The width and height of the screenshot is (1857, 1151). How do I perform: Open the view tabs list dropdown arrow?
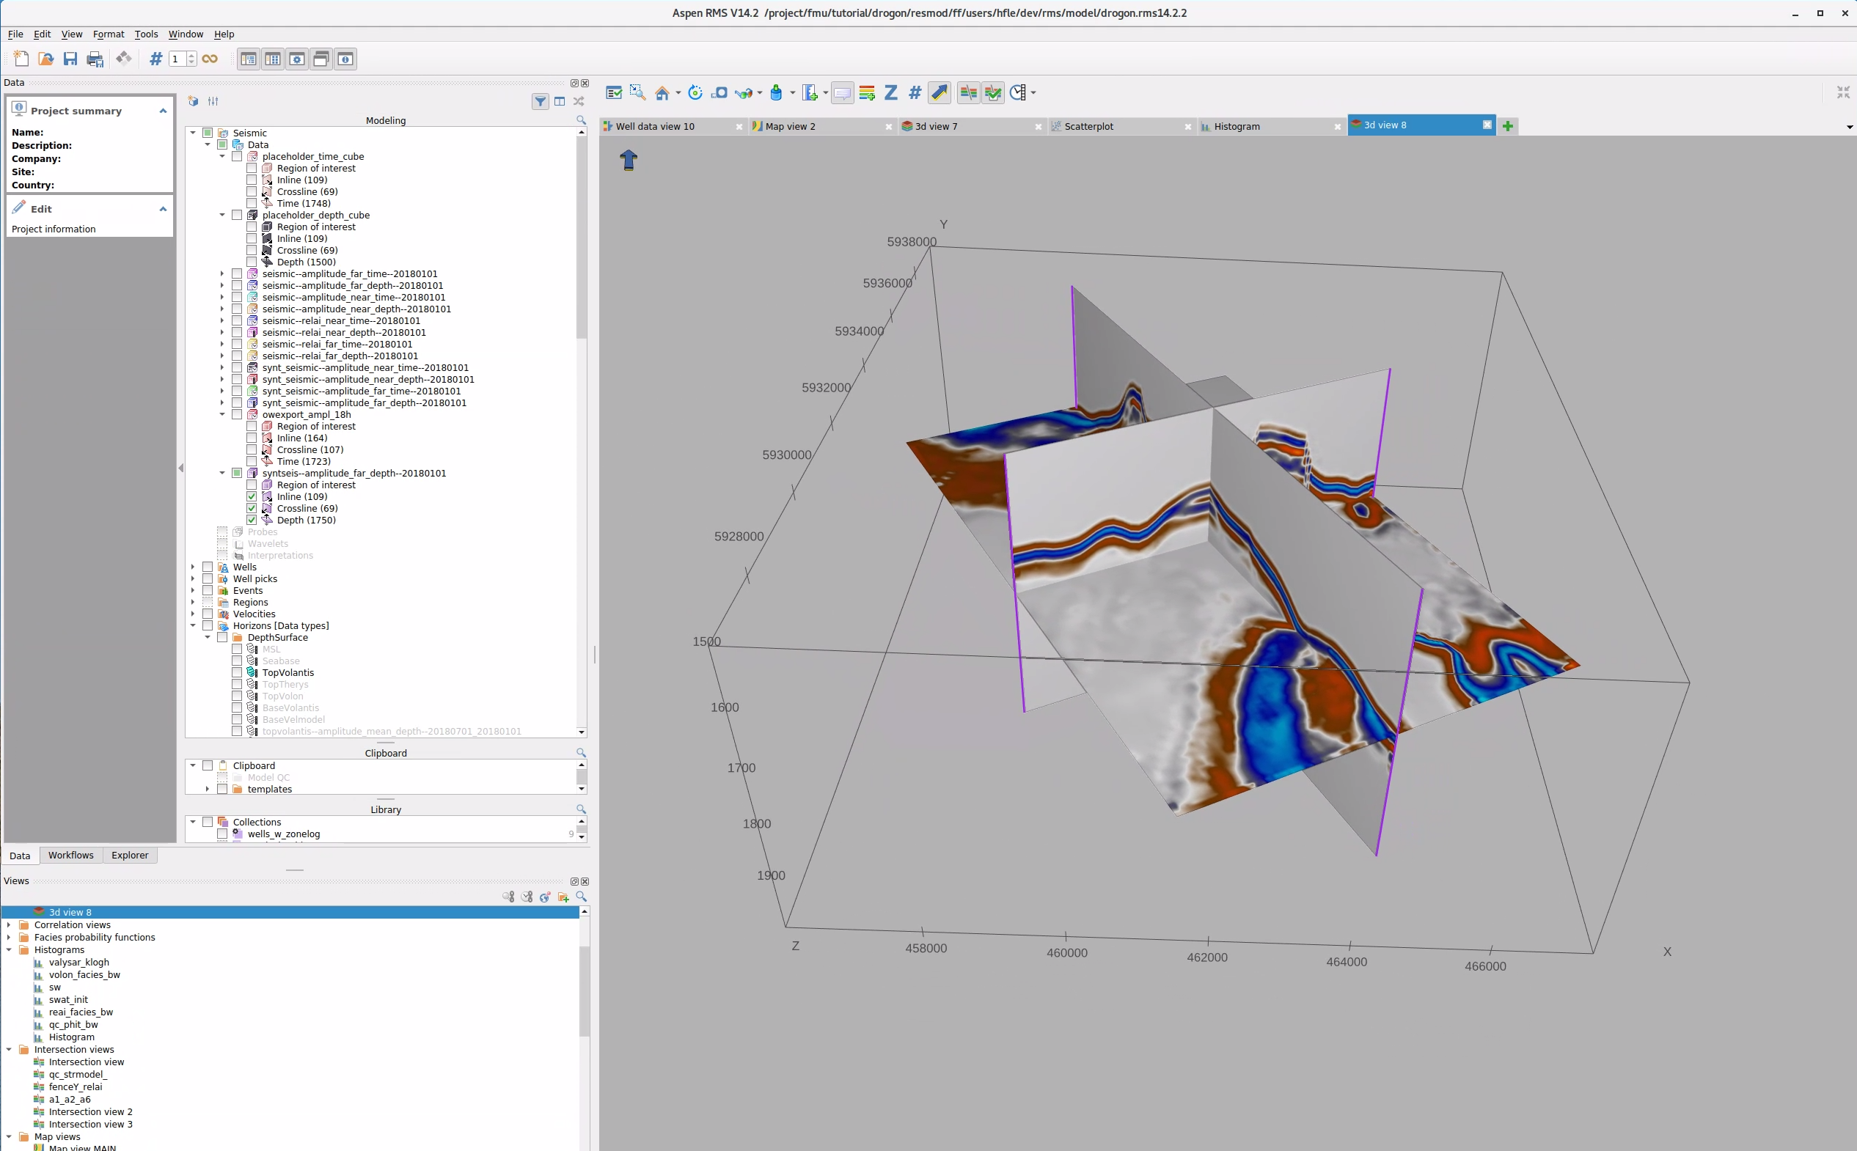[1850, 127]
